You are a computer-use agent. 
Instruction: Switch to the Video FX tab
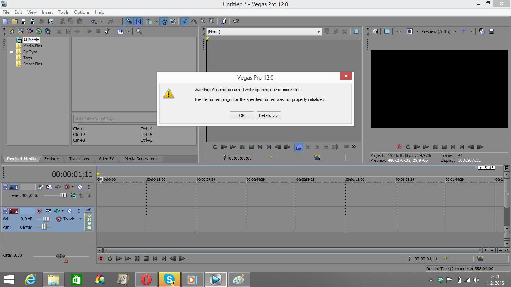coord(106,159)
